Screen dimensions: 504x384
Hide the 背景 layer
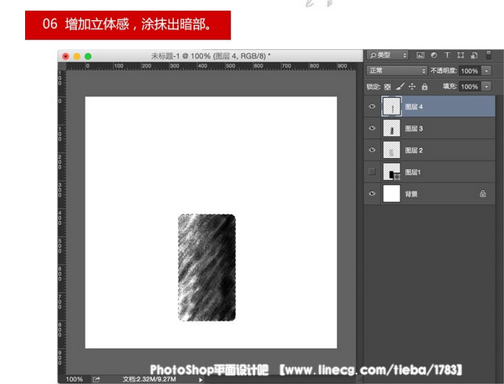372,193
